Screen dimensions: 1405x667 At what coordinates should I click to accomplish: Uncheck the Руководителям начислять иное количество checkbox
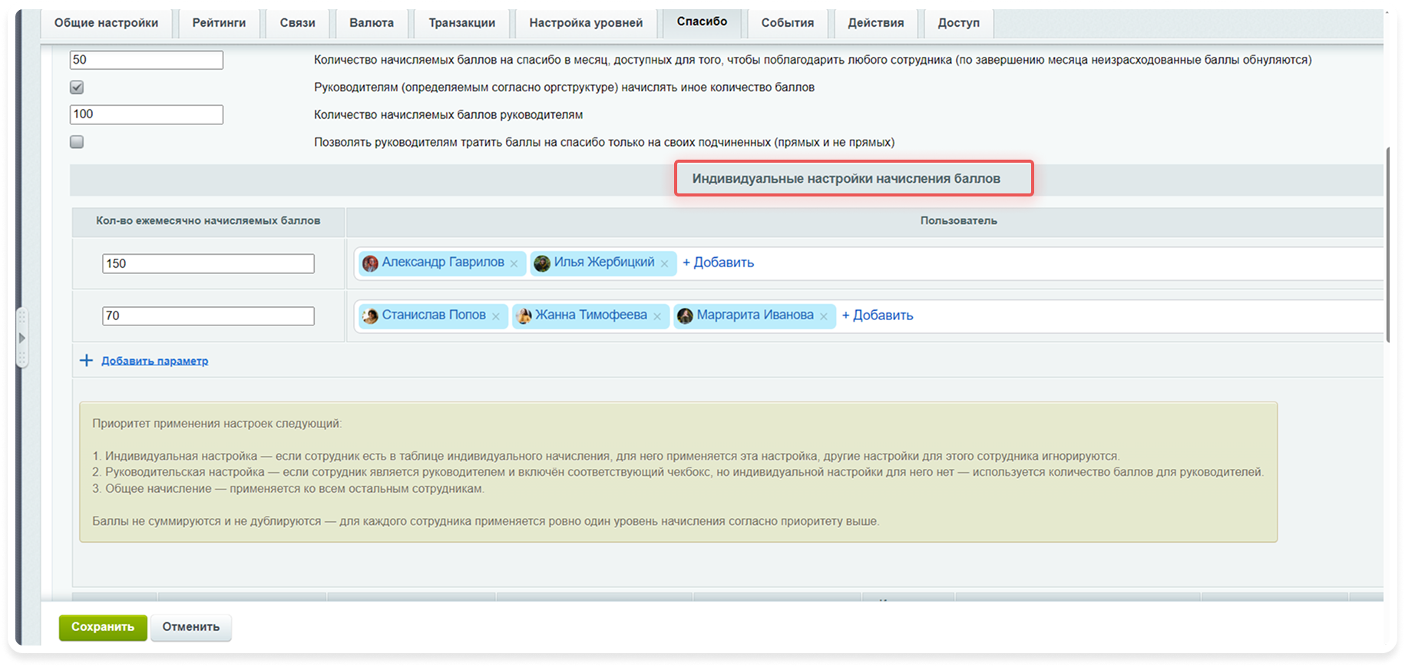pyautogui.click(x=77, y=88)
